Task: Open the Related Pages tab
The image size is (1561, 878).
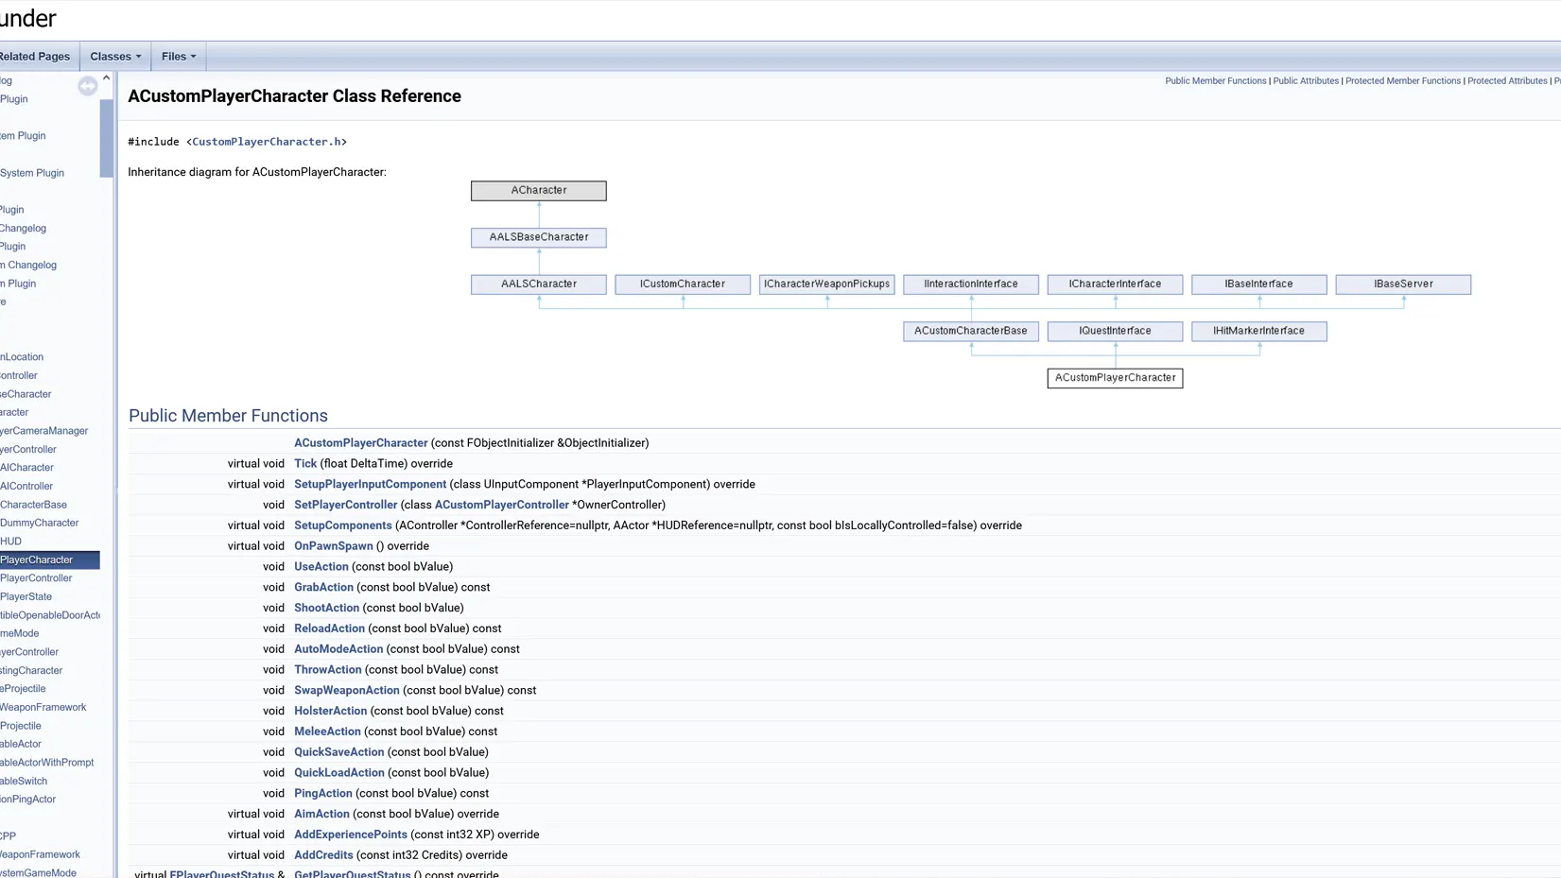Action: [35, 57]
